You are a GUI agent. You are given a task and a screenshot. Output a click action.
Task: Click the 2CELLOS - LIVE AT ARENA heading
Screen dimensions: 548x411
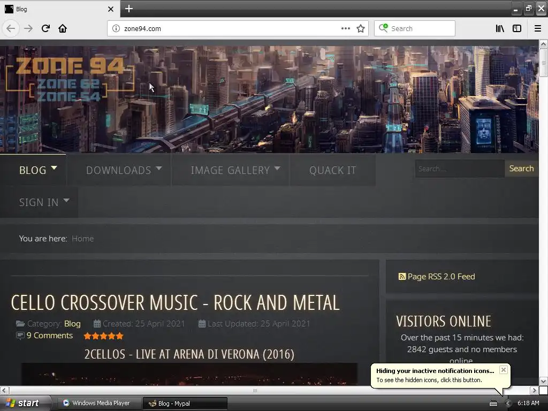coord(189,354)
